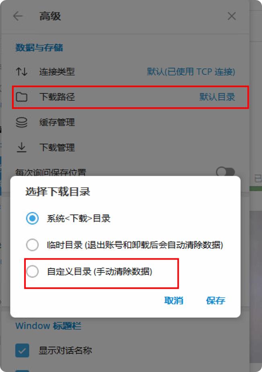Click 保存 to save the download directory

pos(215,300)
